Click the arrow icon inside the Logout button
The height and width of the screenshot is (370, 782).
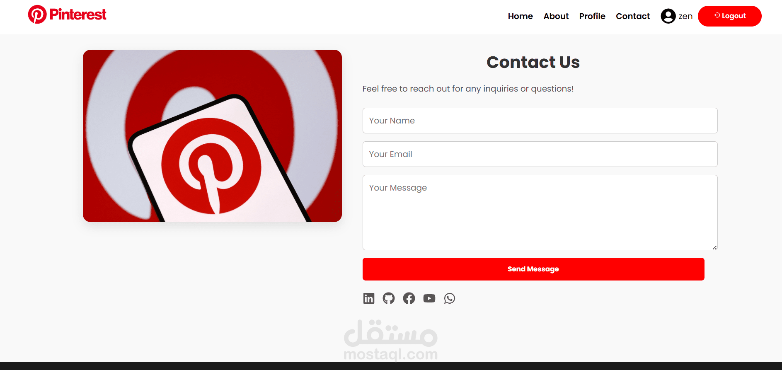(x=717, y=15)
